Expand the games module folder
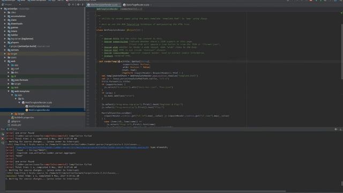This screenshot has width=343, height=193. click(x=5, y=27)
